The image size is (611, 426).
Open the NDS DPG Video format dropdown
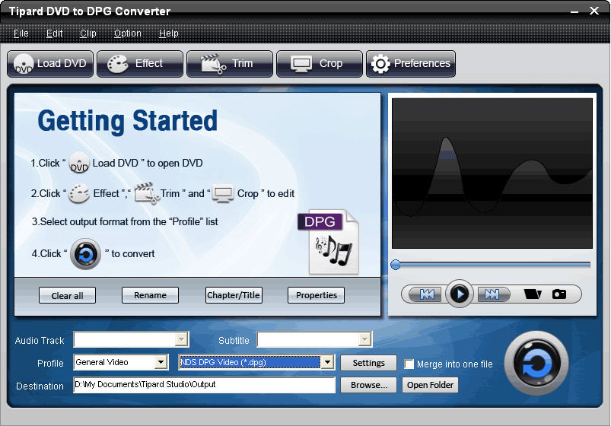[327, 362]
